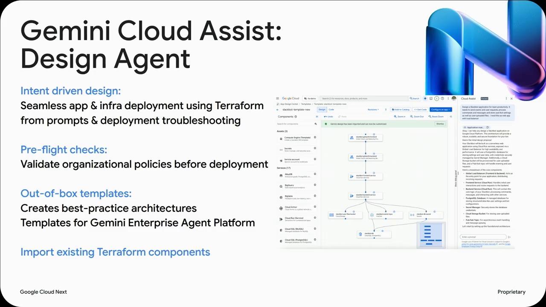
Task: Click the Undo button
Action: coord(328,116)
